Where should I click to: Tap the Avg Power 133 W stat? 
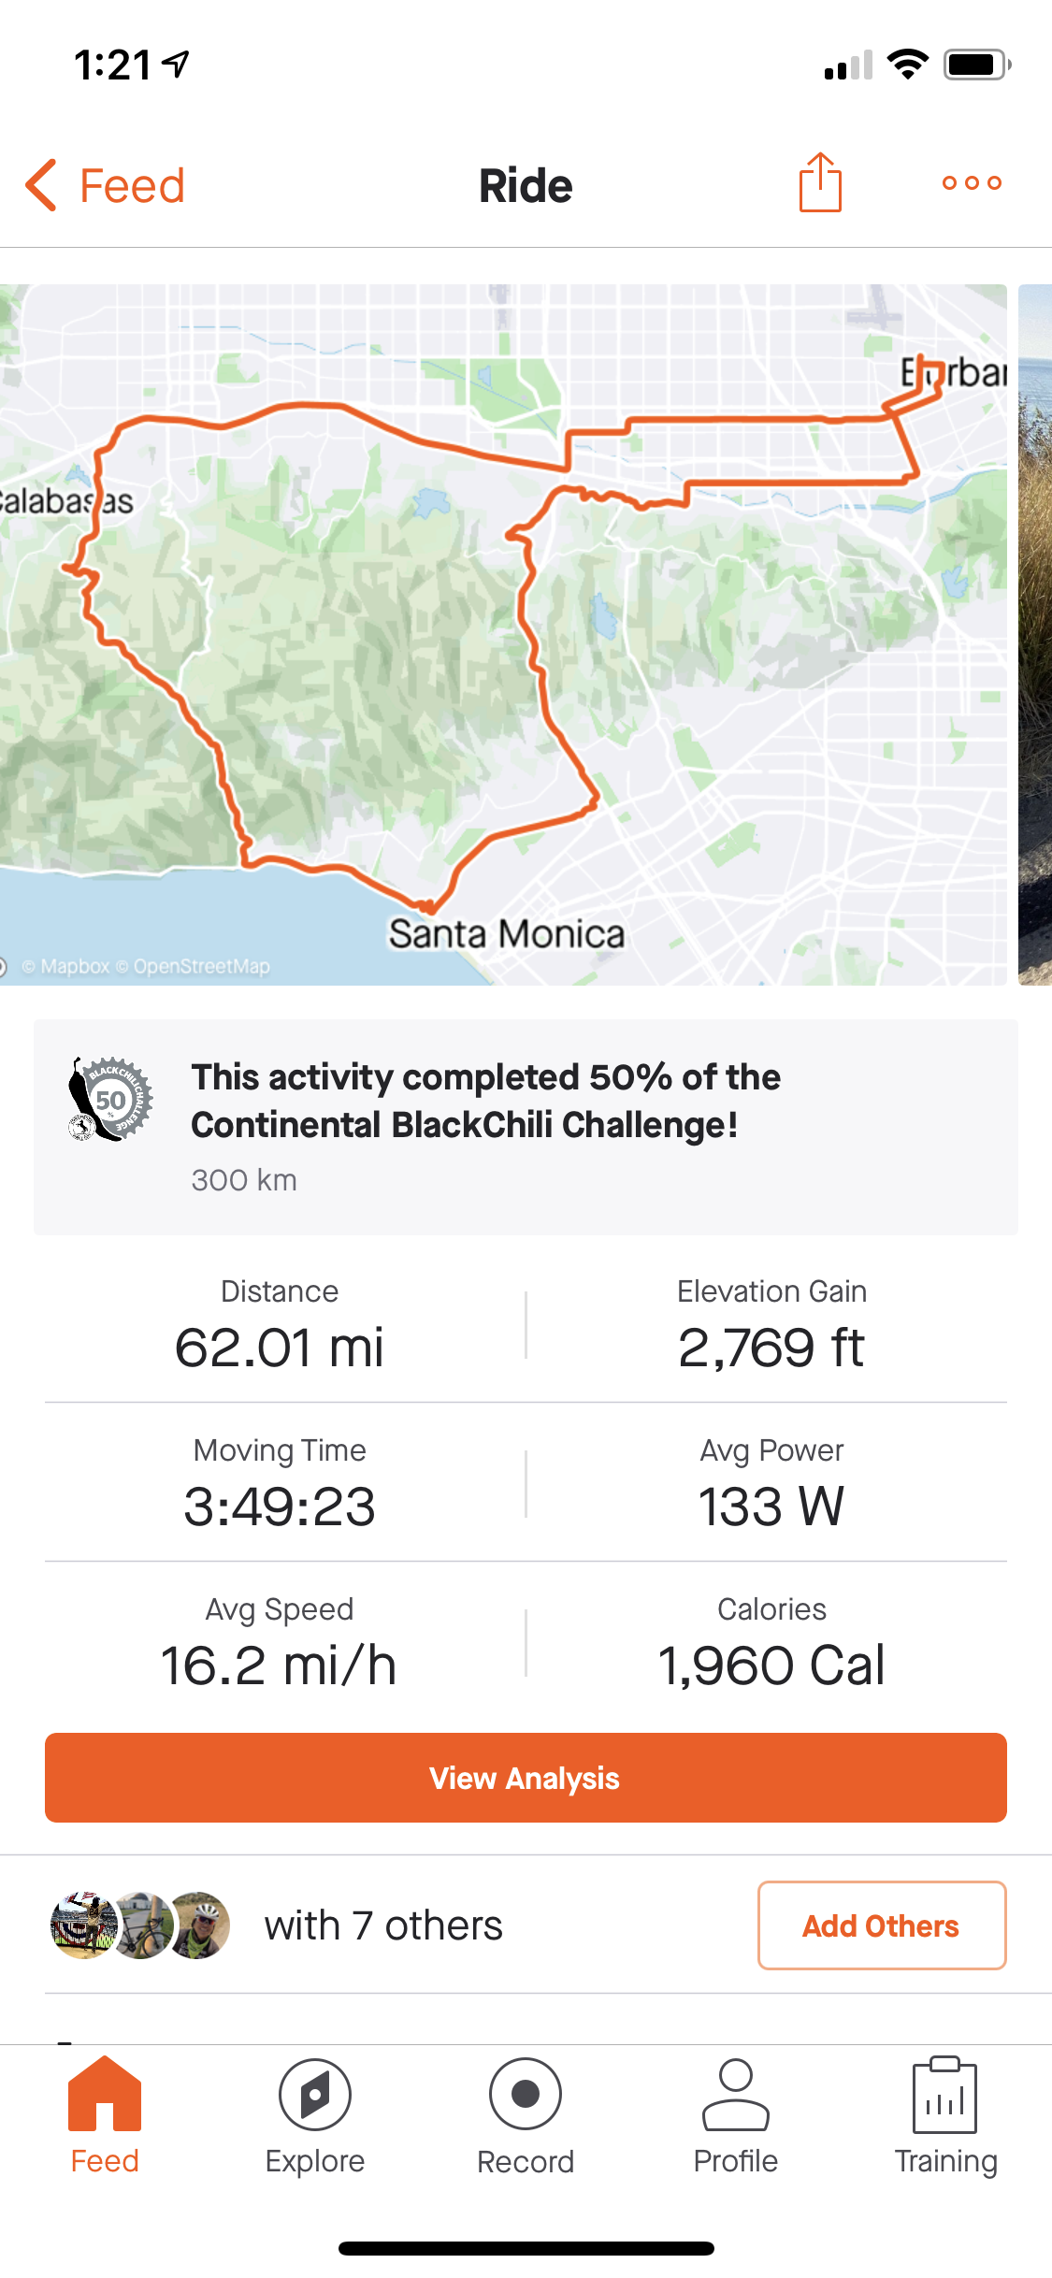point(771,1483)
